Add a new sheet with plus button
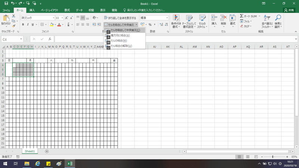This screenshot has height=168, width=299. click(47, 151)
